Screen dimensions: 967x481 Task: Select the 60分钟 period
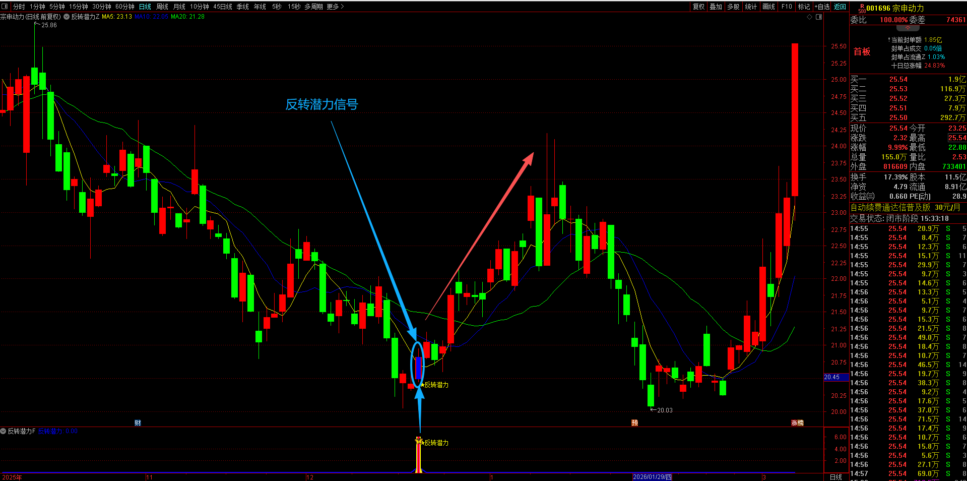point(125,7)
